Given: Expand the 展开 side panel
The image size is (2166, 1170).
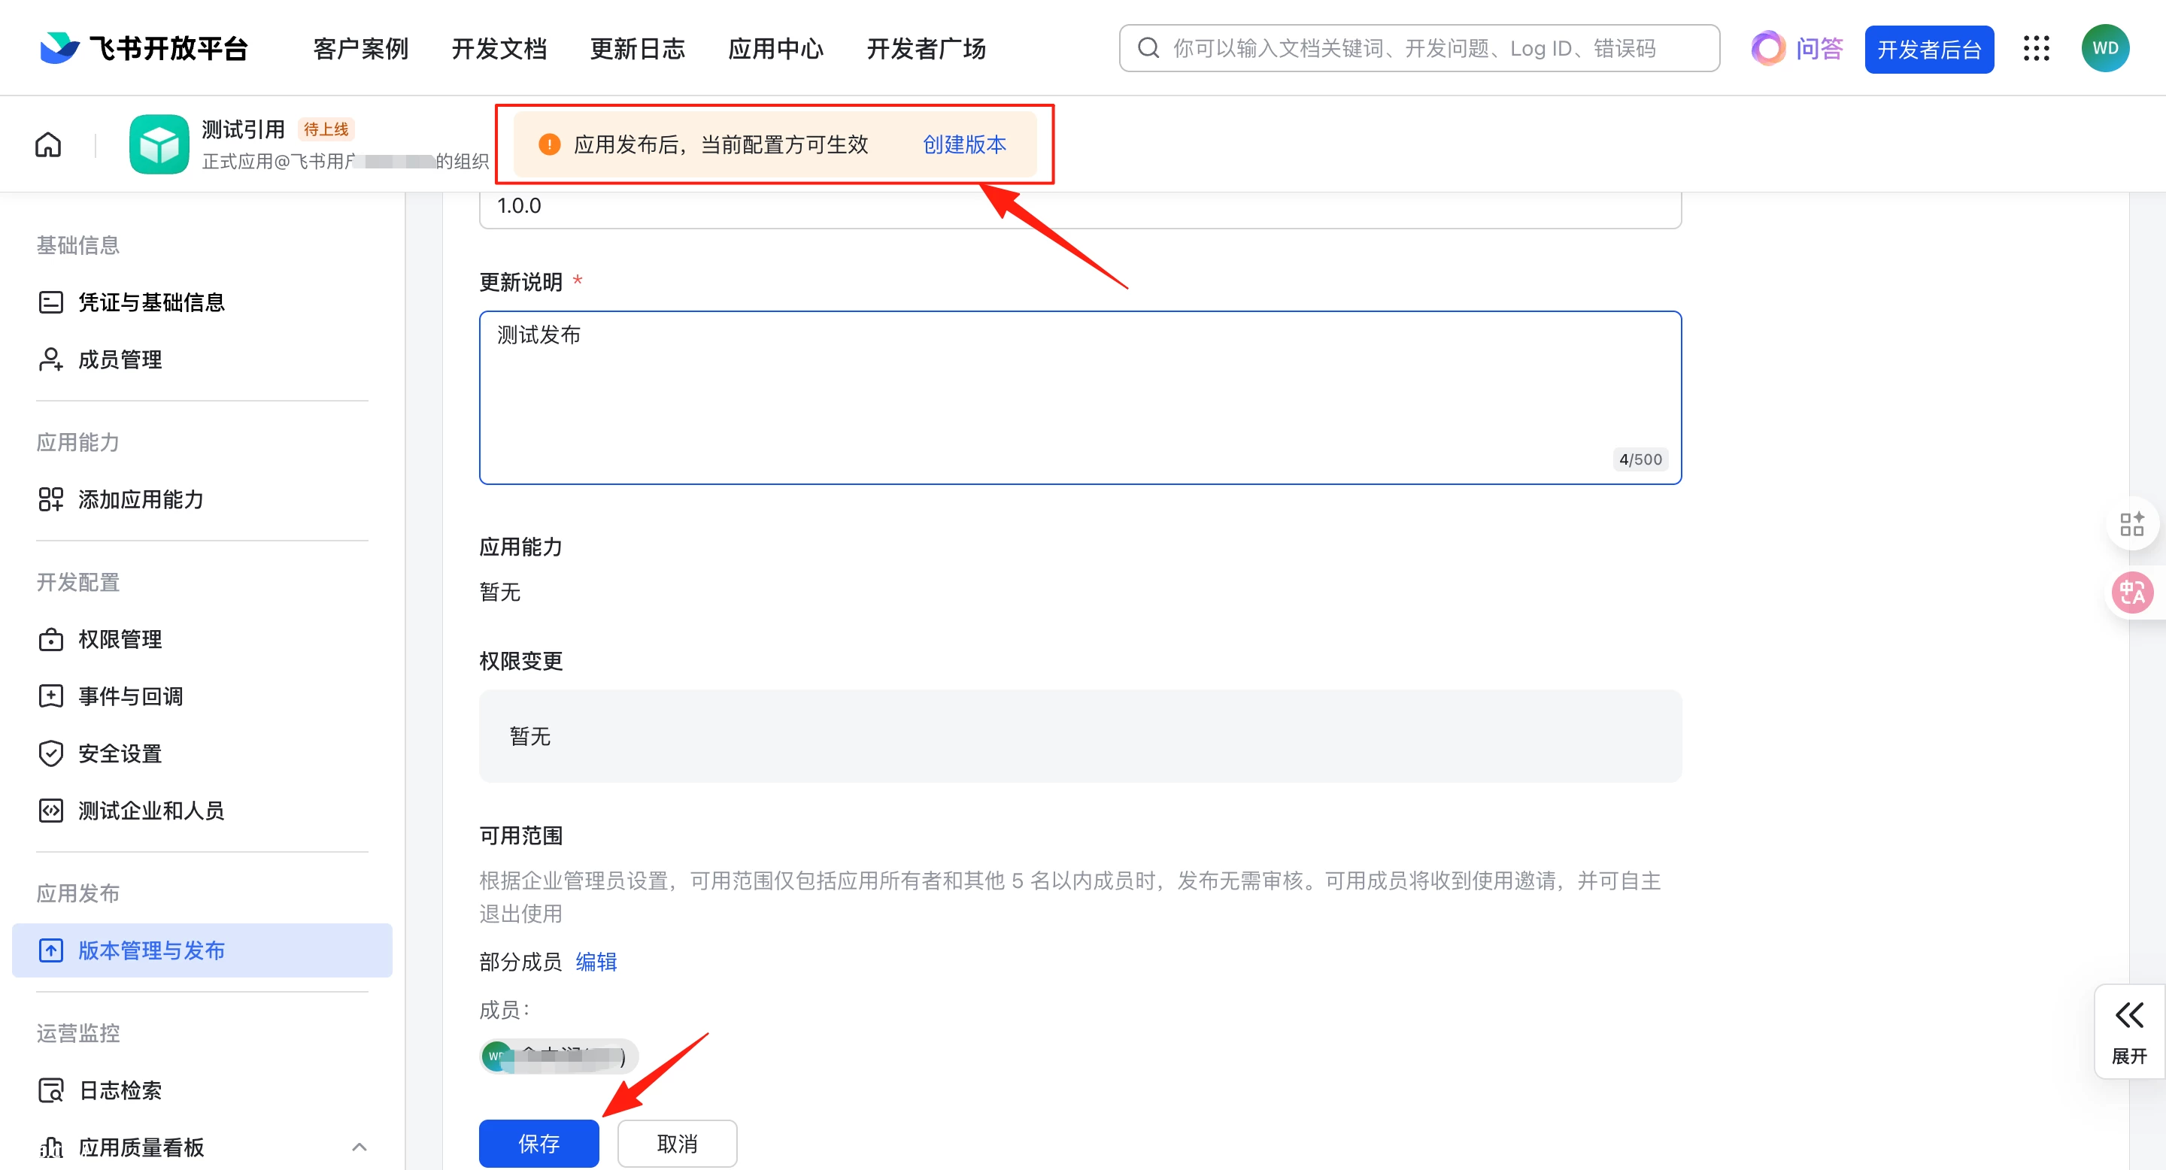Looking at the screenshot, I should click(x=2129, y=1032).
